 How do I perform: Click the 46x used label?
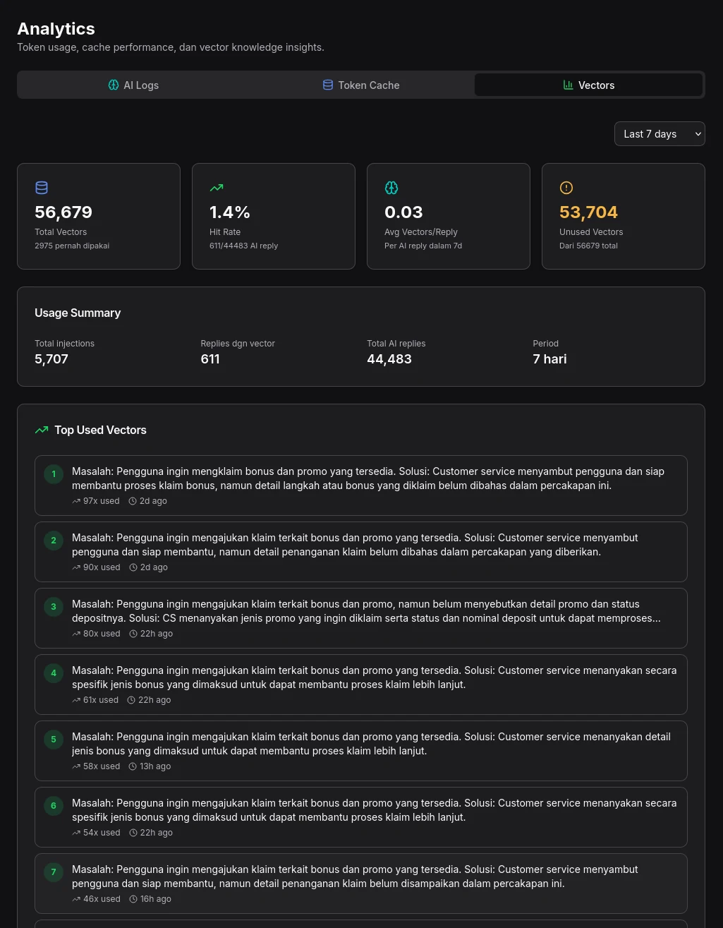[102, 899]
